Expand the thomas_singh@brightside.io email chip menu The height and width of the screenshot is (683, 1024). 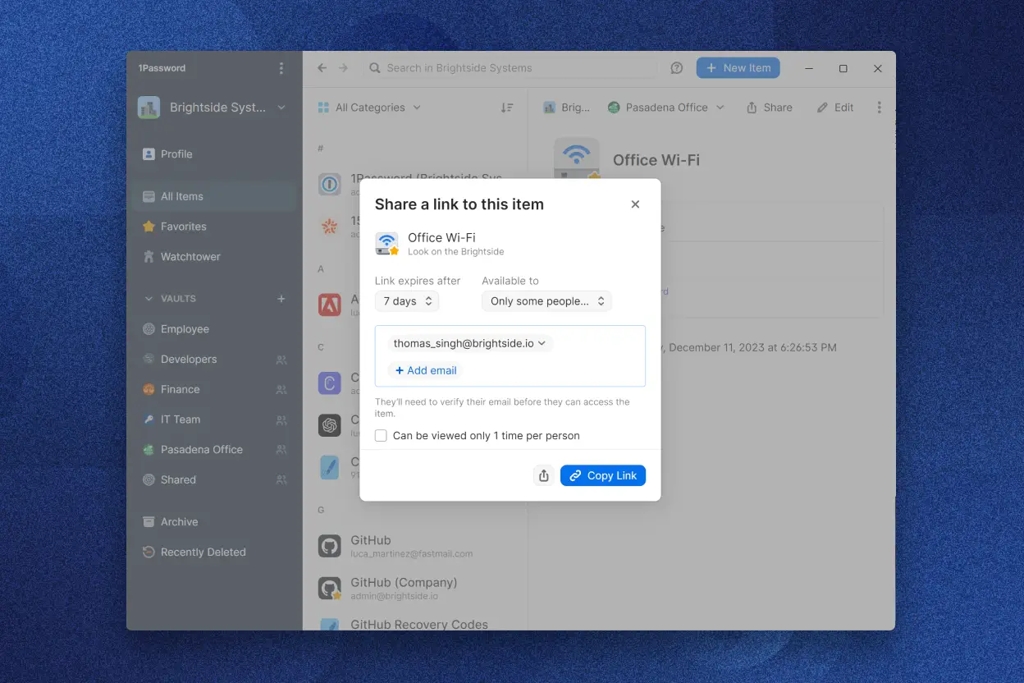coord(470,344)
